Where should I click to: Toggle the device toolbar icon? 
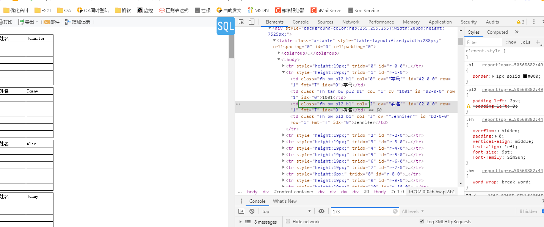(x=251, y=22)
